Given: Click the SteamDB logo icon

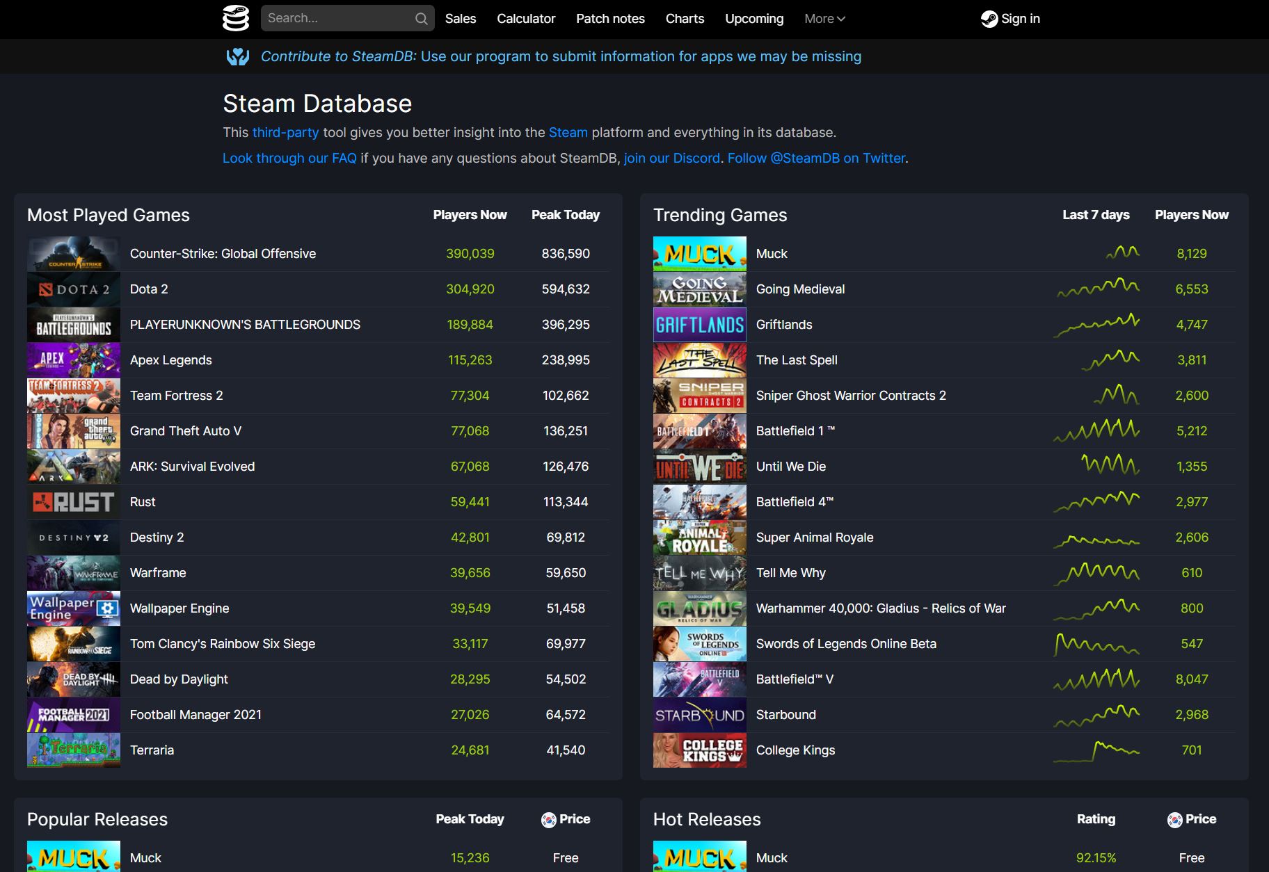Looking at the screenshot, I should 236,18.
